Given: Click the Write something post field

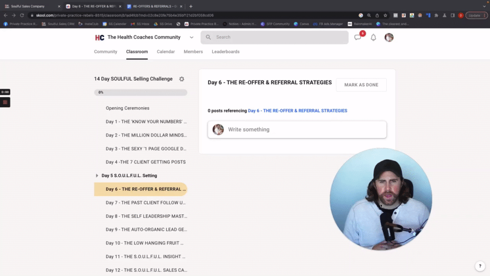Looking at the screenshot, I should point(297,129).
